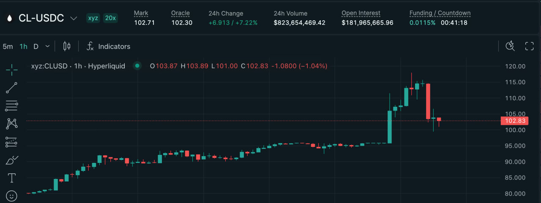Click the Funding / Countdown label
The image size is (541, 203).
440,13
